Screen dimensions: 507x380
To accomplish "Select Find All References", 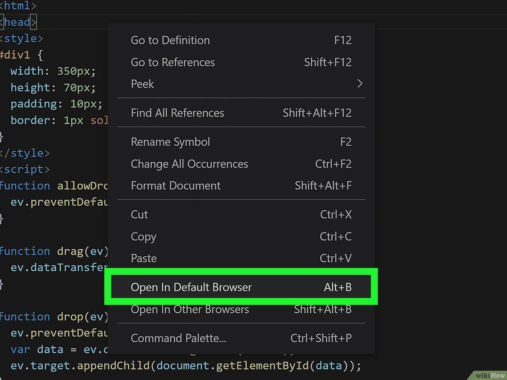I will pyautogui.click(x=177, y=113).
